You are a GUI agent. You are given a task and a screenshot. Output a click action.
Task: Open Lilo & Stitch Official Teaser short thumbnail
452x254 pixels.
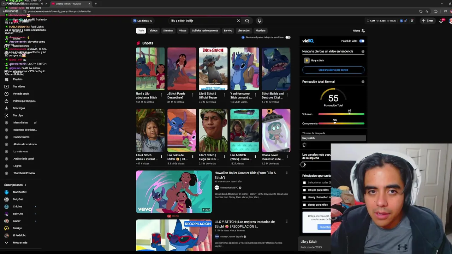[213, 69]
